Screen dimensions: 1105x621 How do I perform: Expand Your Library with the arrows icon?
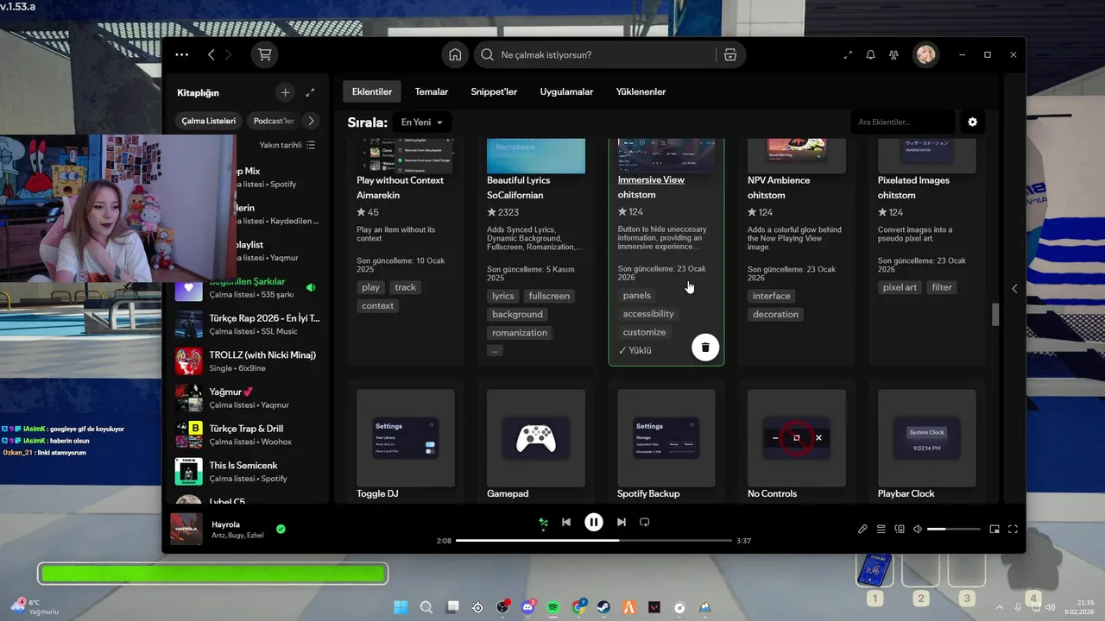pos(310,92)
